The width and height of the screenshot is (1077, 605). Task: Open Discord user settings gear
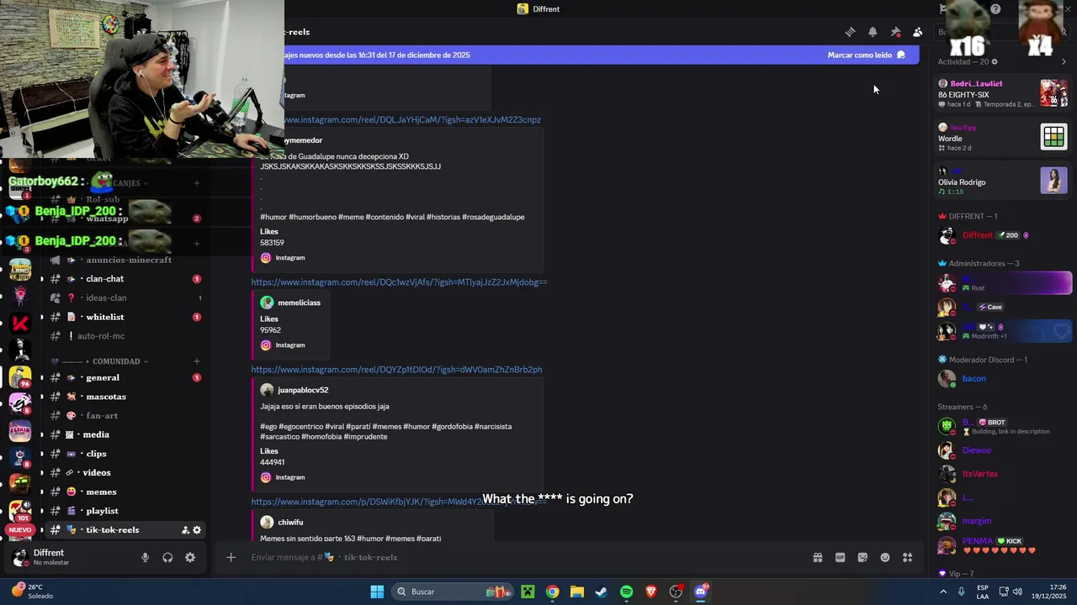click(190, 557)
